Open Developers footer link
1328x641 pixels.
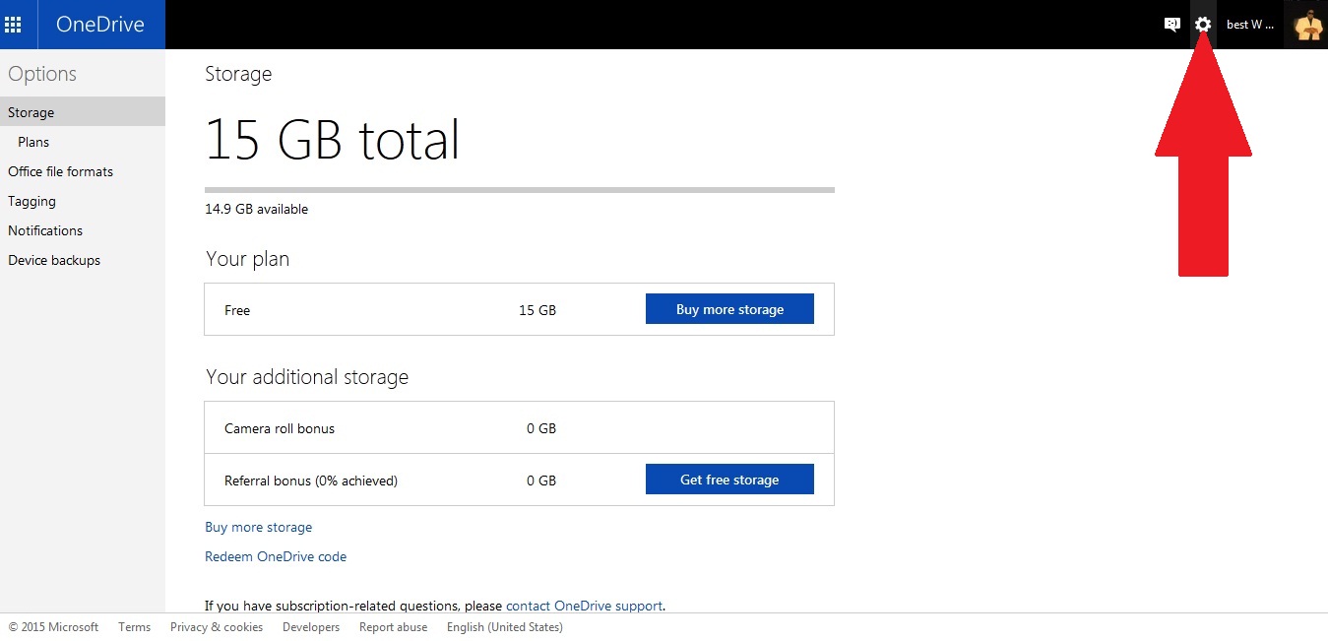click(x=311, y=627)
